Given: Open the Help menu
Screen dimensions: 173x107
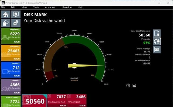Looking at the screenshot, I should point(80,7).
